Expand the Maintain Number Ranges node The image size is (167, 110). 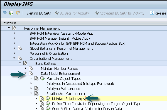[25, 68]
